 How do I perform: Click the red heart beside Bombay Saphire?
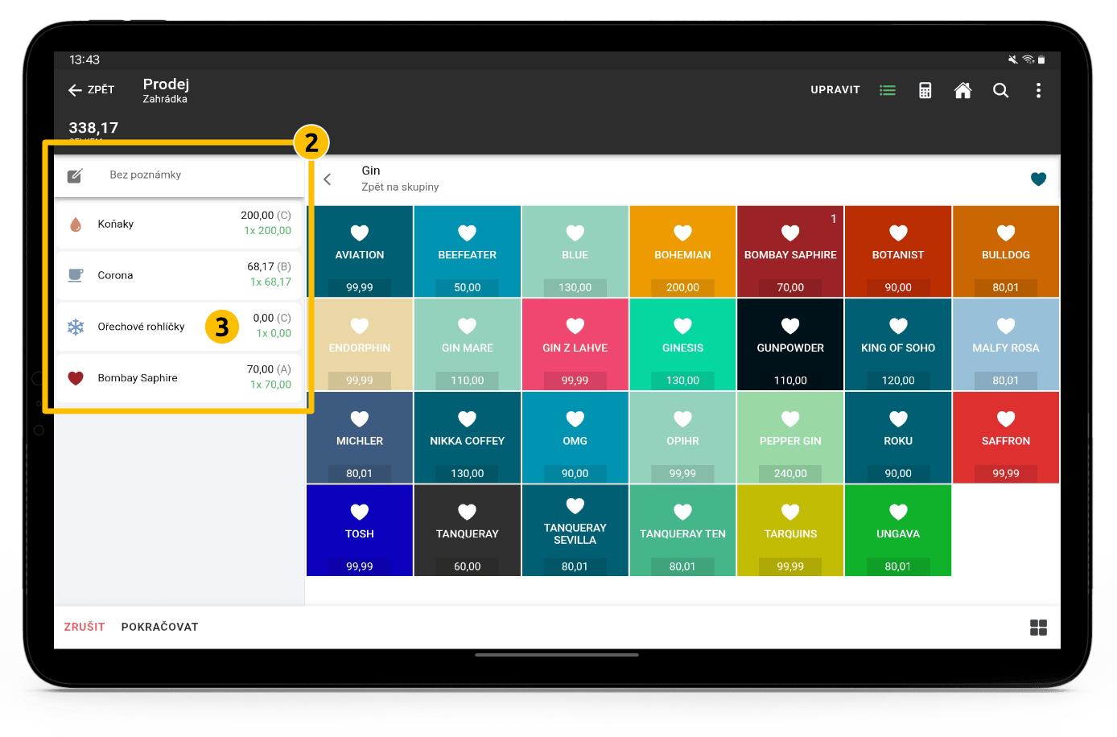point(76,378)
